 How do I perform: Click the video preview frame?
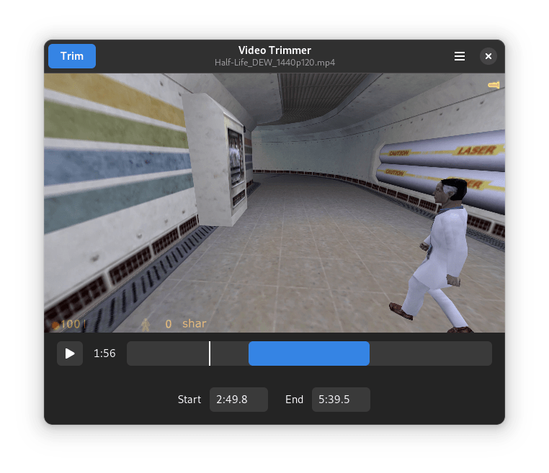pyautogui.click(x=274, y=203)
